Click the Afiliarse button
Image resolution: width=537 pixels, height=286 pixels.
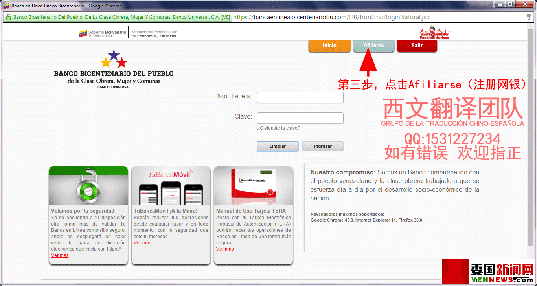[373, 46]
